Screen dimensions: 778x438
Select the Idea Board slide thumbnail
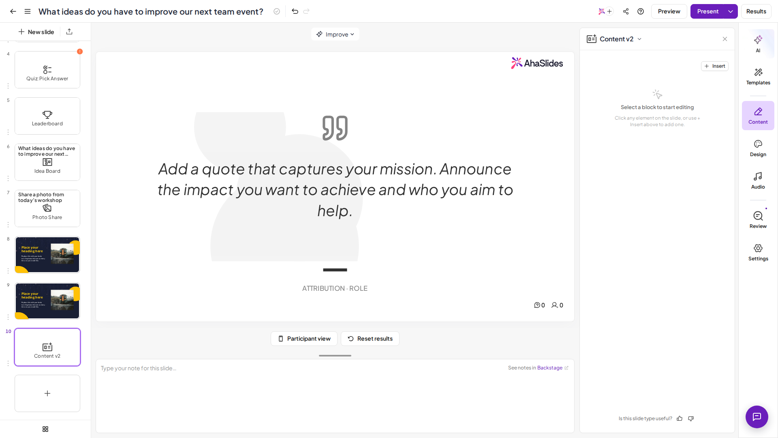tap(47, 162)
